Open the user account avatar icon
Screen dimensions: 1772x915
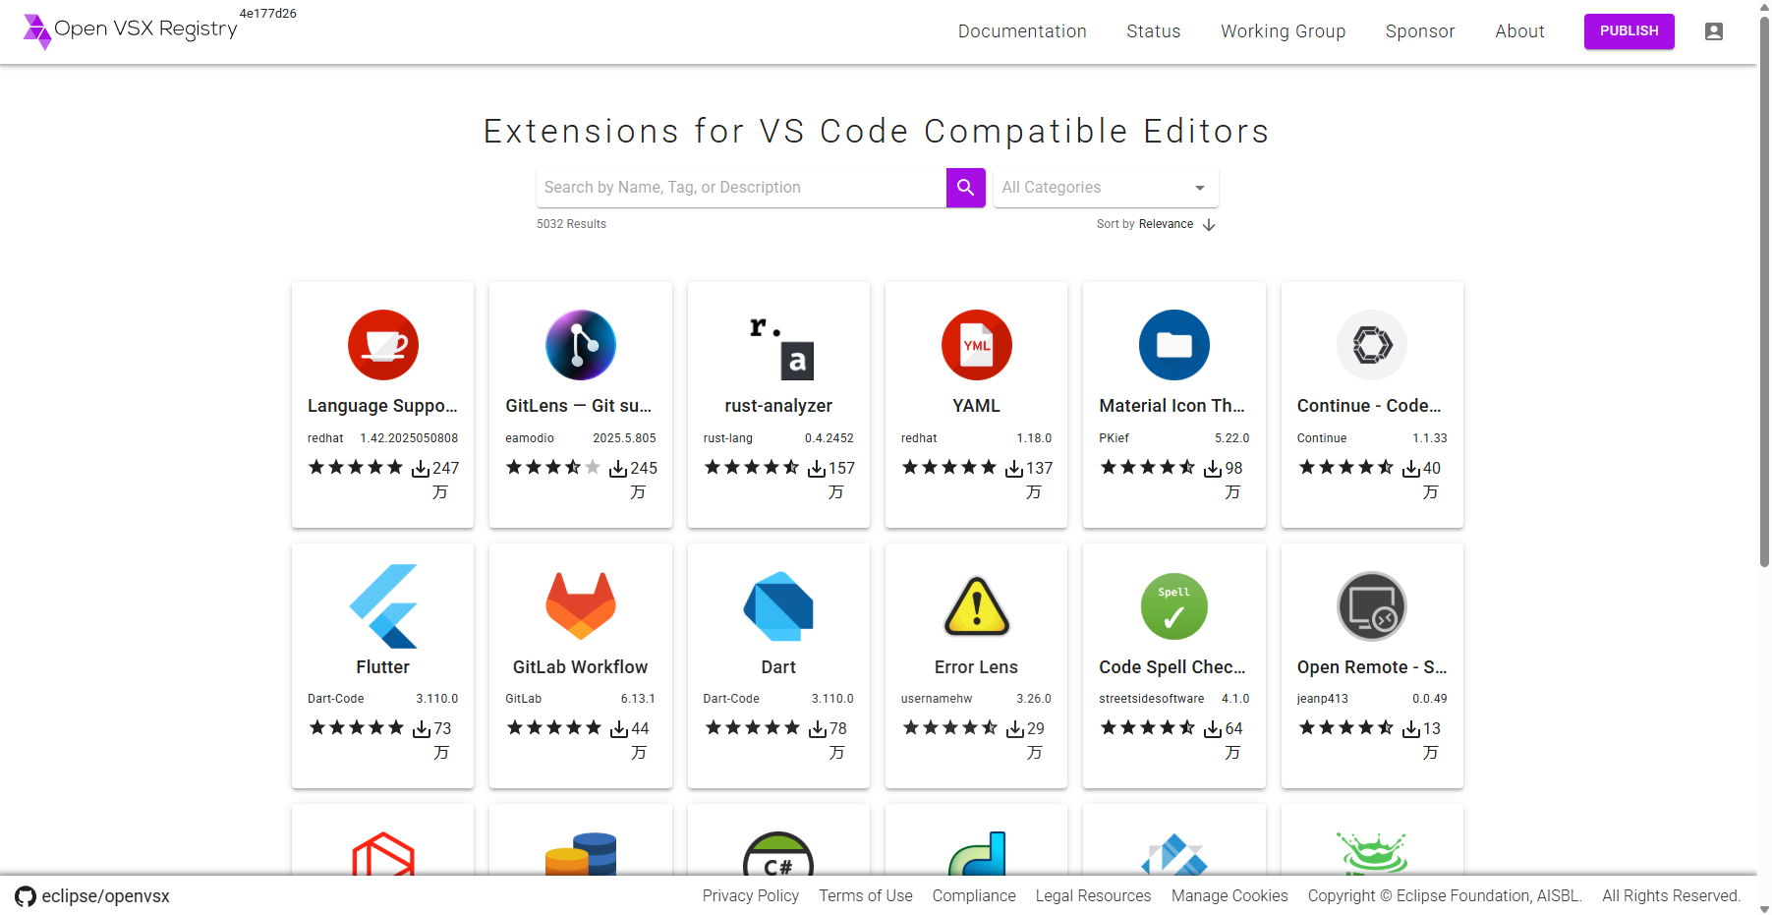coord(1714,31)
